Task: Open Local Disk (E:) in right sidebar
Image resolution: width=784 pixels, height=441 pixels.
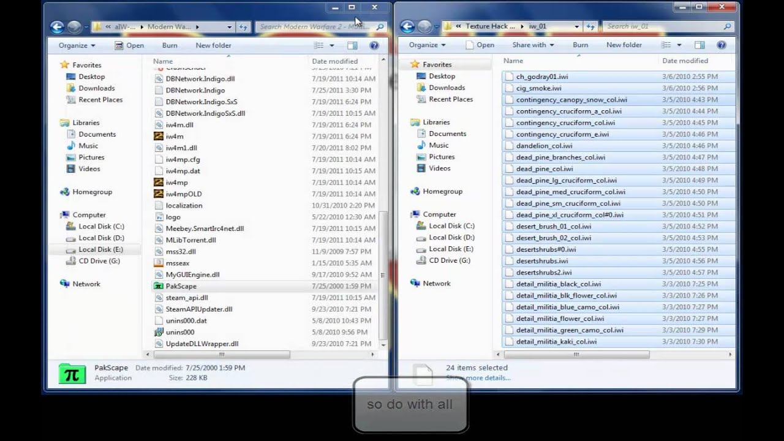Action: [451, 249]
